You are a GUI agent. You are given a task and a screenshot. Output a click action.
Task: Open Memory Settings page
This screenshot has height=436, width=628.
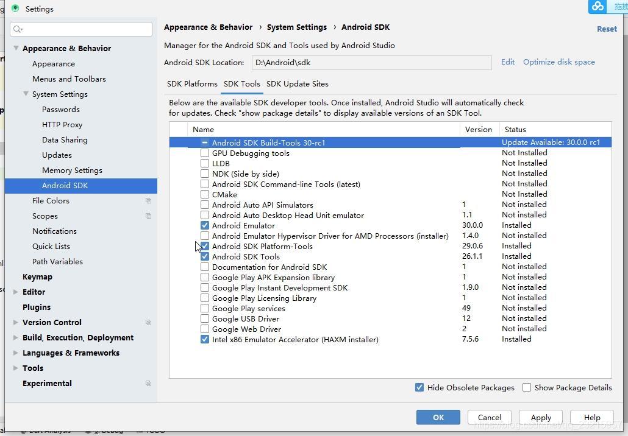(72, 171)
